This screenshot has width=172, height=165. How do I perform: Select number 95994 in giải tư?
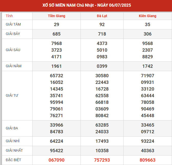click(x=56, y=102)
